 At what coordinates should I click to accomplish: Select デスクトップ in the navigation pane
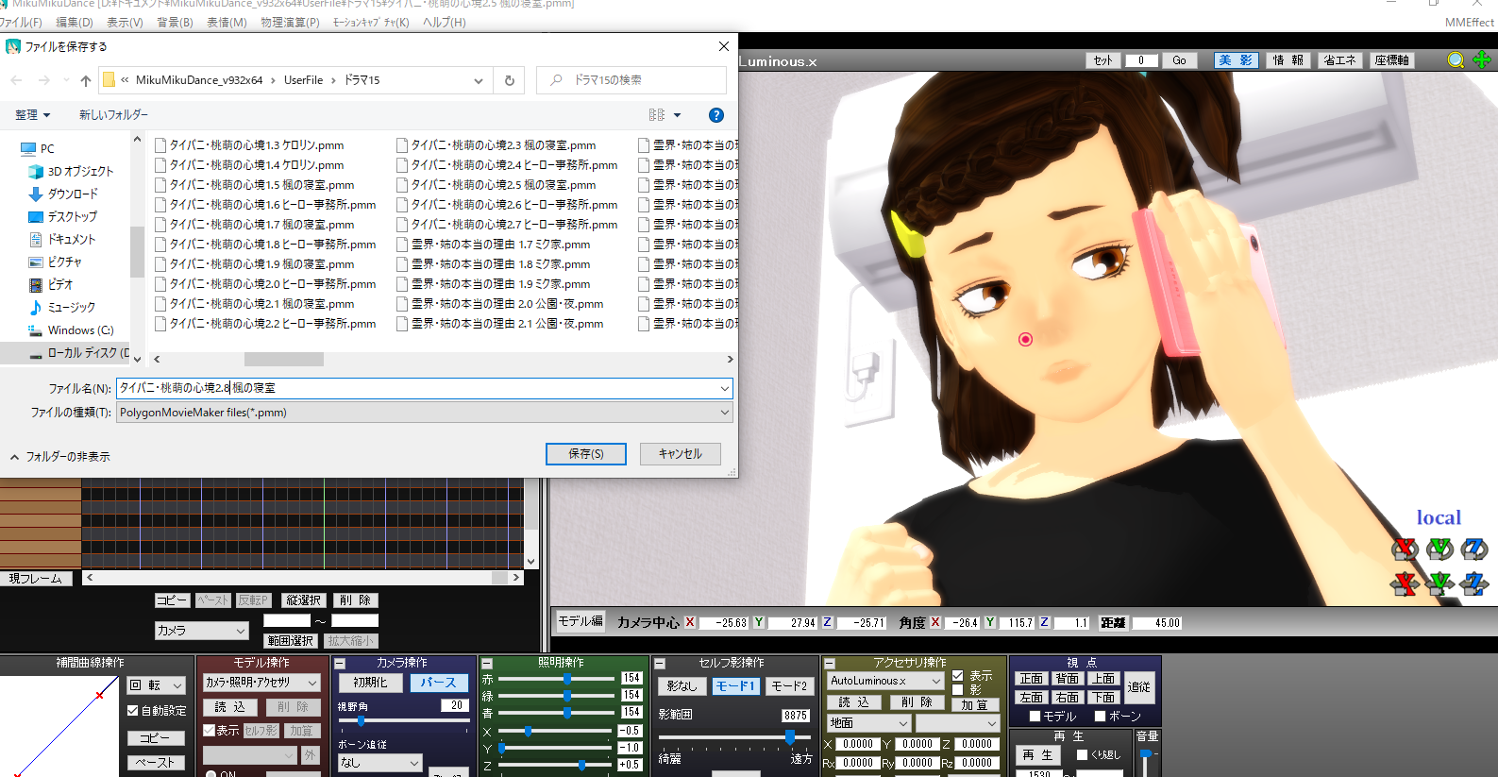click(x=63, y=217)
